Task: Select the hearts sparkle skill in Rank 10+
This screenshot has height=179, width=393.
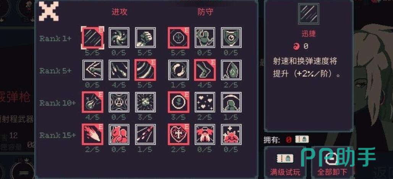Action: 205,102
